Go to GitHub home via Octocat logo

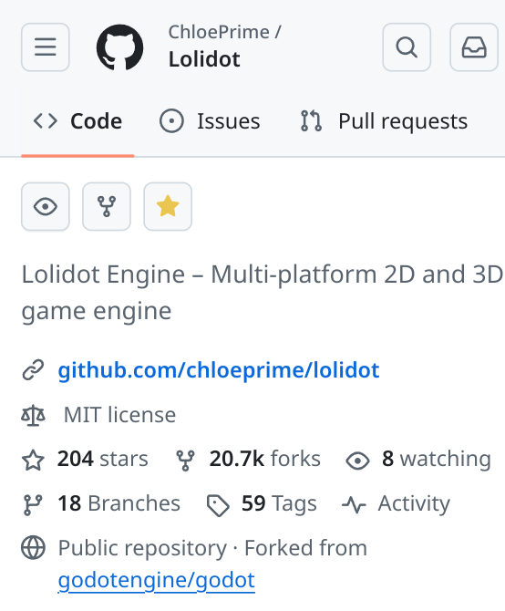[x=120, y=47]
